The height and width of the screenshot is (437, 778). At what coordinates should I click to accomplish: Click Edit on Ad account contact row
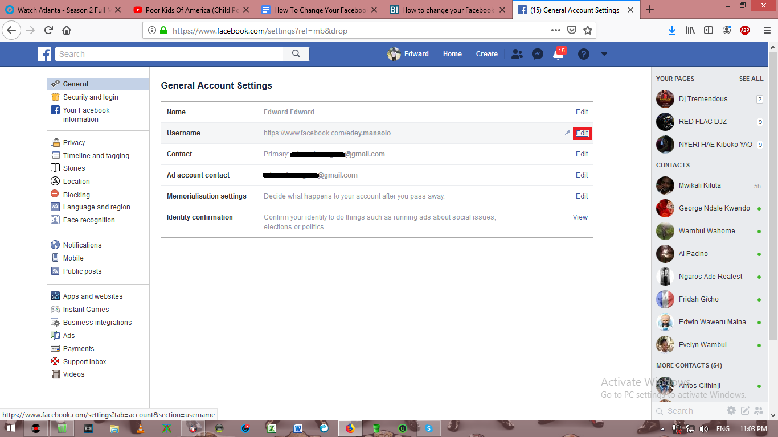[x=582, y=175]
